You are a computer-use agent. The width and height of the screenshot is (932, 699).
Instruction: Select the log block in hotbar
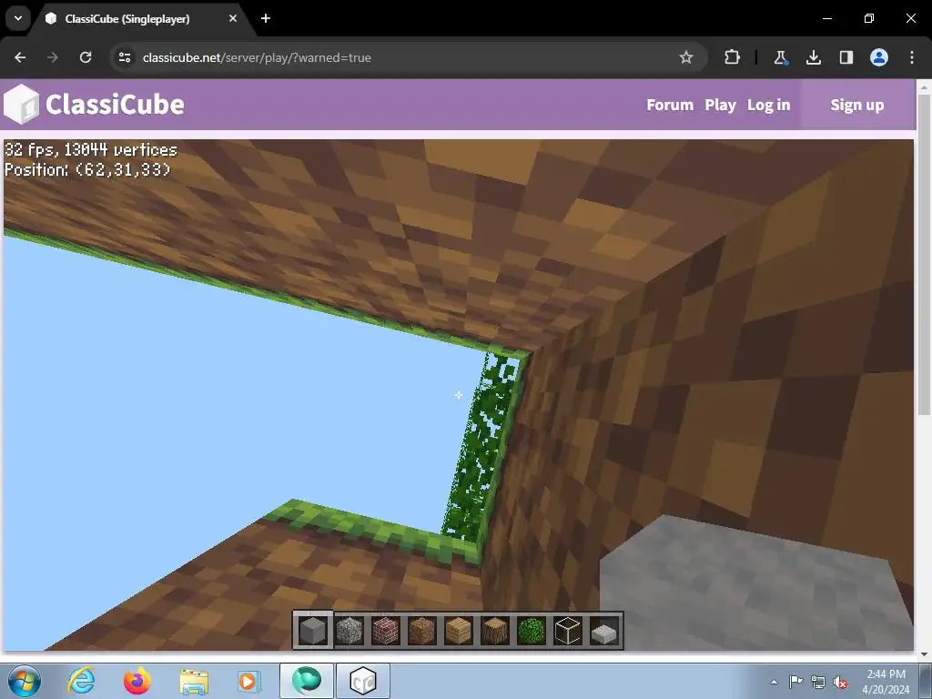pos(494,631)
